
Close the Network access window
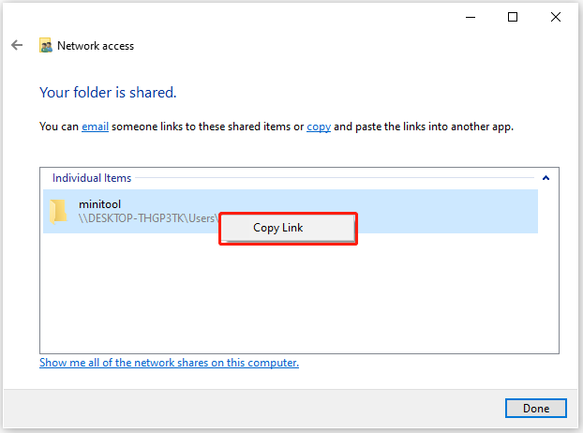[556, 16]
